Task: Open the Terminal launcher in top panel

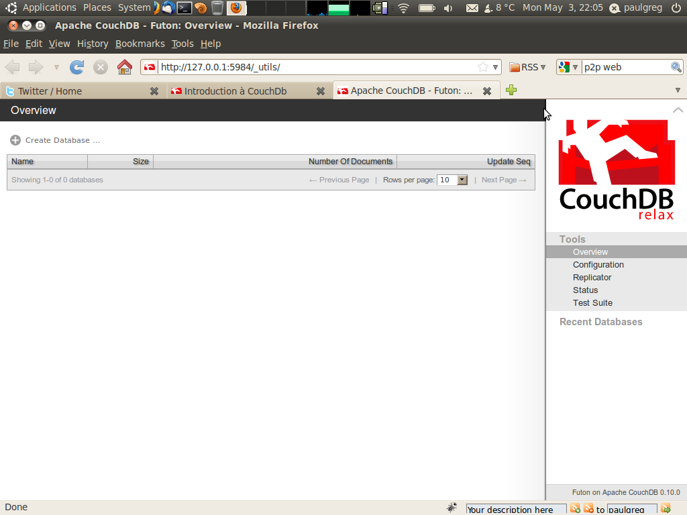Action: 184,7
